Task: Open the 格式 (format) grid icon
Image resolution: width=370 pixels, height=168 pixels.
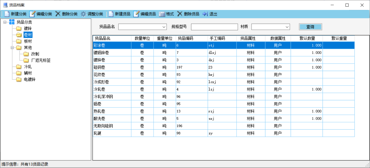Action: pyautogui.click(x=162, y=14)
